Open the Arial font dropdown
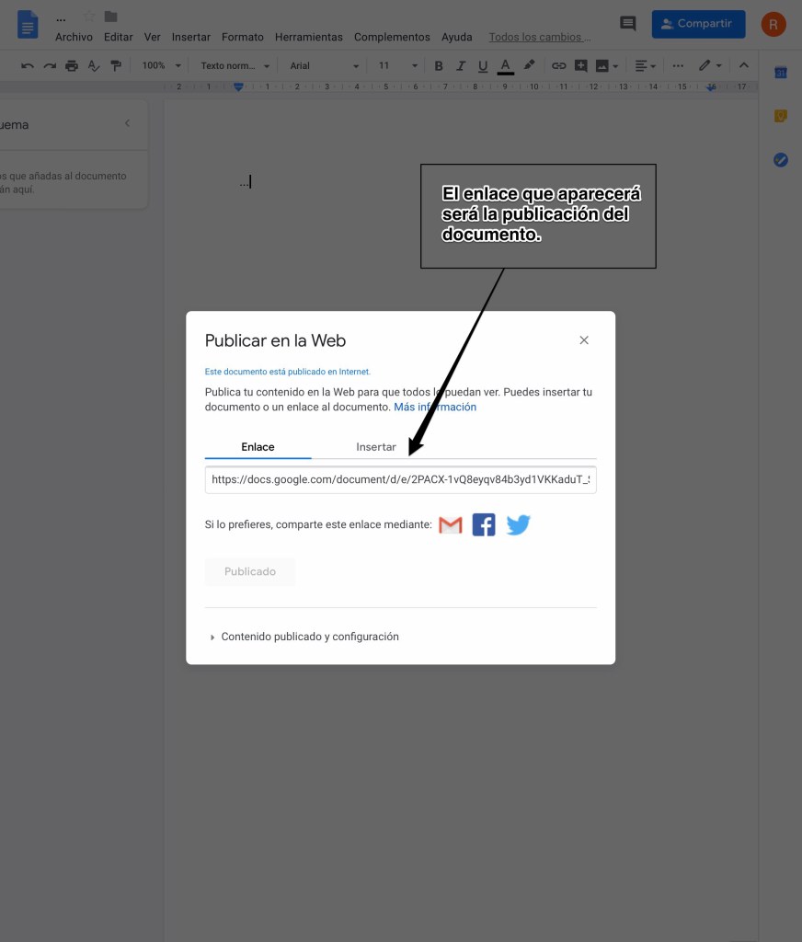 (324, 65)
